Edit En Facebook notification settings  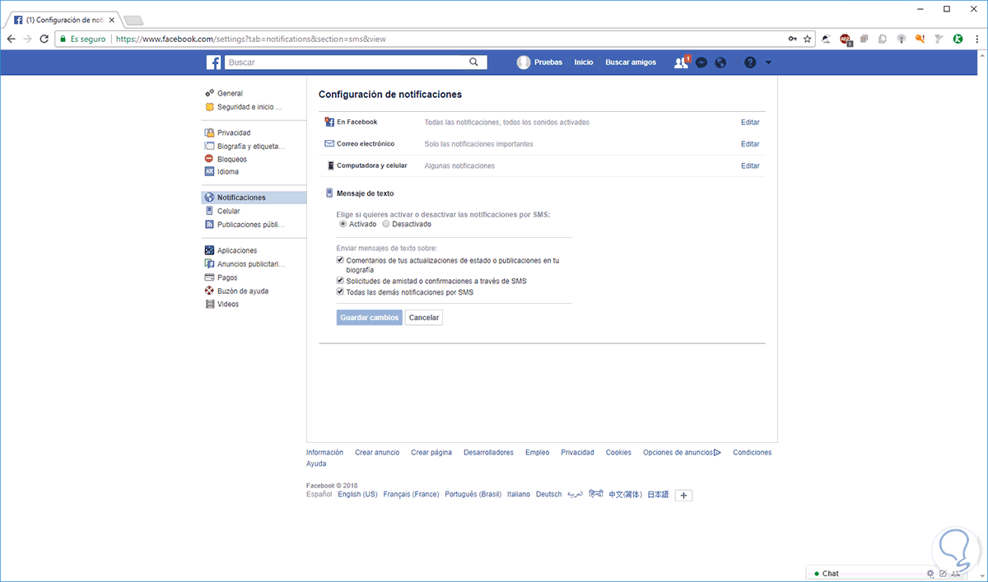click(x=750, y=122)
